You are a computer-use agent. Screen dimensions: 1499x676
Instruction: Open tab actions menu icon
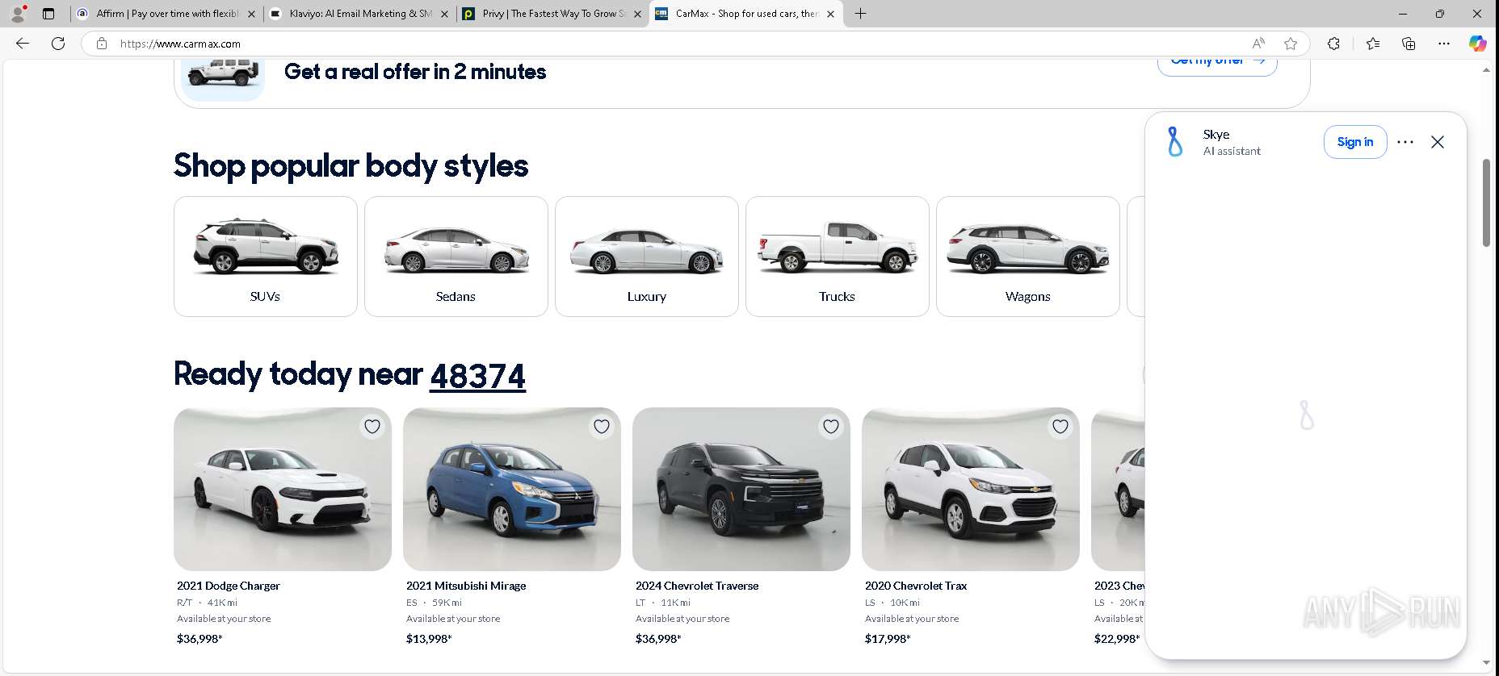pos(48,14)
